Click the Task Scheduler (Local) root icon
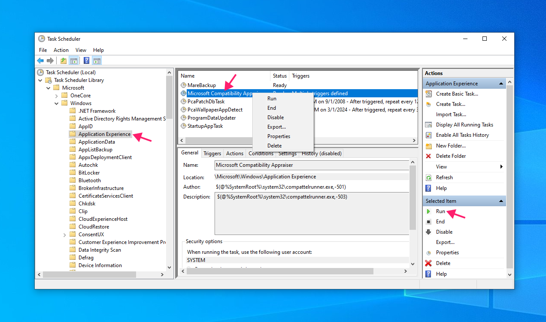Screen dimensions: 546x322 click(x=41, y=72)
